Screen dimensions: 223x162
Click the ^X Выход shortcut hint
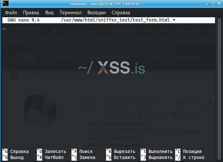point(13,158)
